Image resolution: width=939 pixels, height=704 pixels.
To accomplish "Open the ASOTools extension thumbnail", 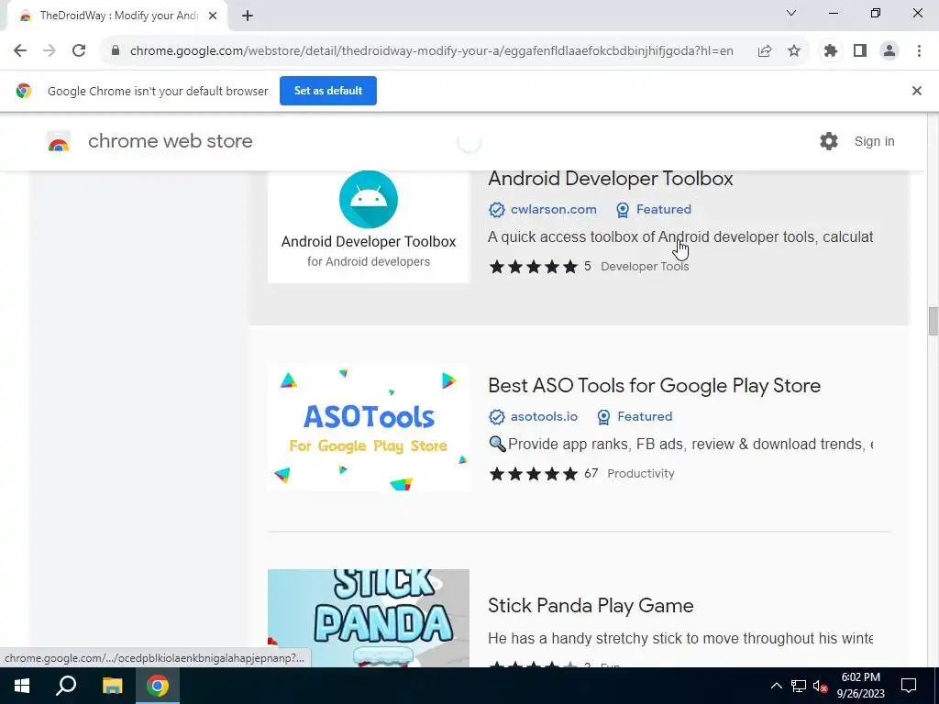I will click(x=369, y=427).
